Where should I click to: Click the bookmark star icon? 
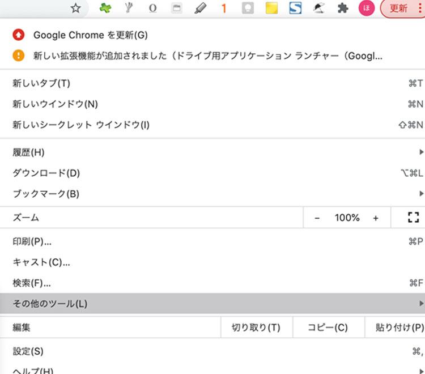point(75,8)
